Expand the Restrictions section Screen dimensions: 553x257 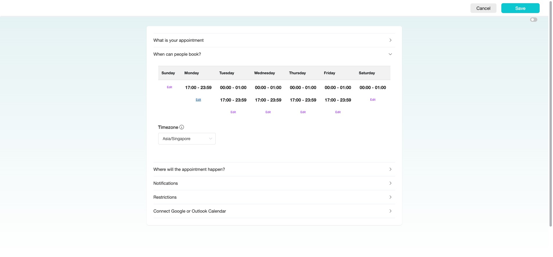point(274,197)
